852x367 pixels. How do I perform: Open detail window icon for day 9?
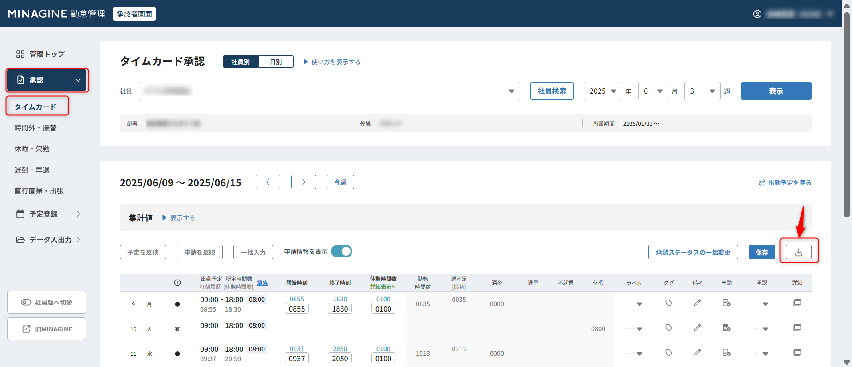(x=797, y=303)
